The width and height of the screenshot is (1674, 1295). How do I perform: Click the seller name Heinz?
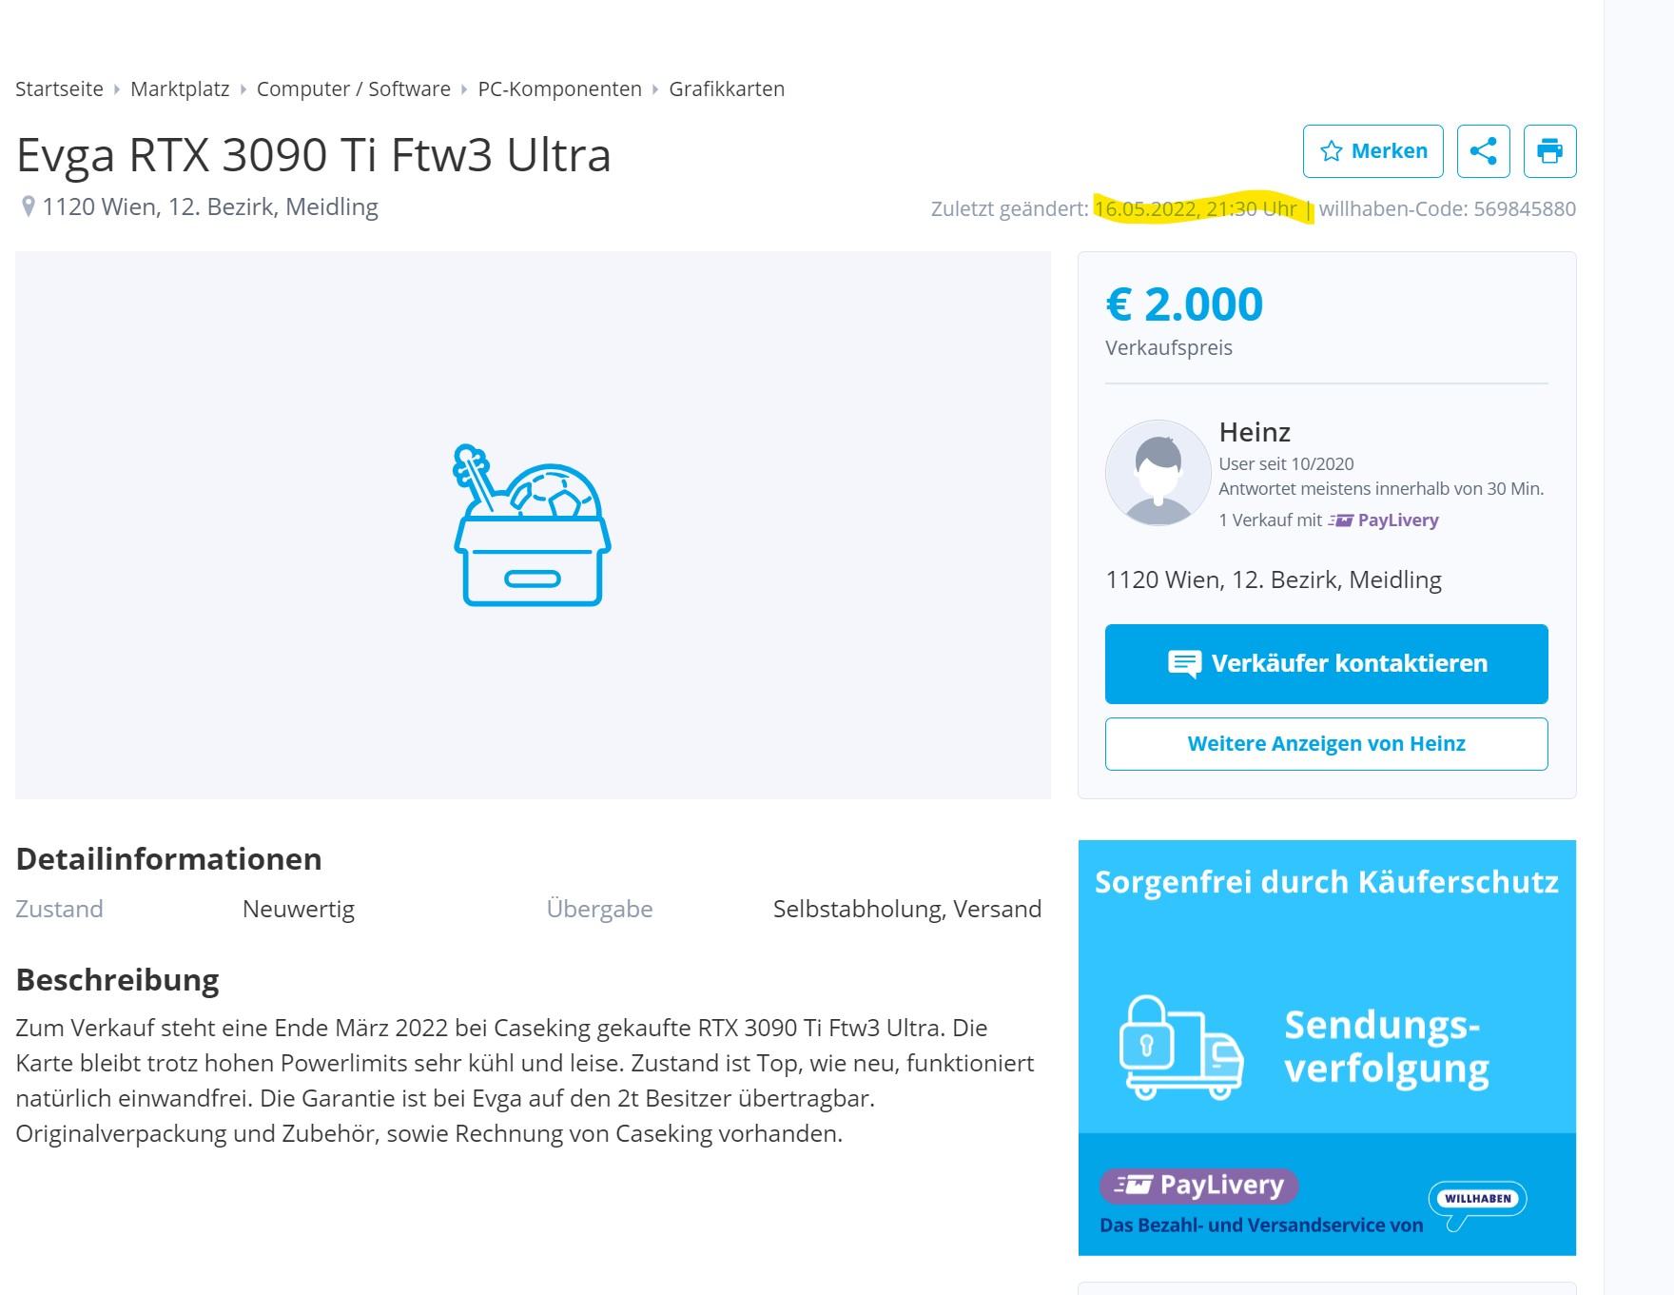pos(1255,433)
